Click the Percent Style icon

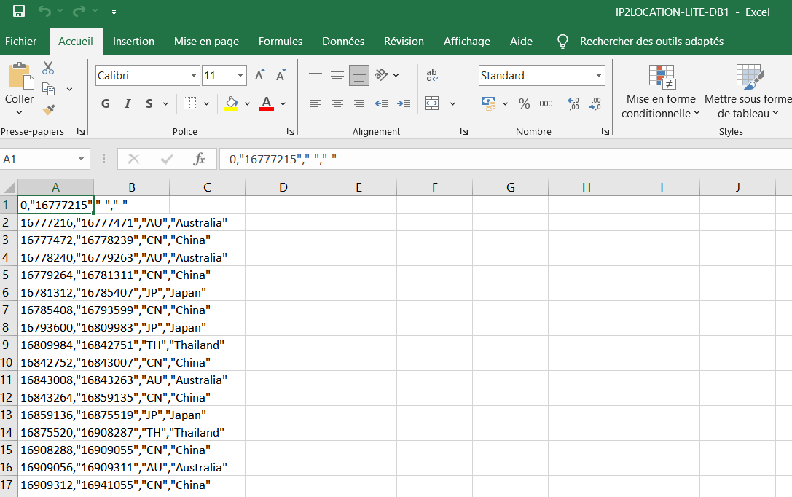pos(524,103)
